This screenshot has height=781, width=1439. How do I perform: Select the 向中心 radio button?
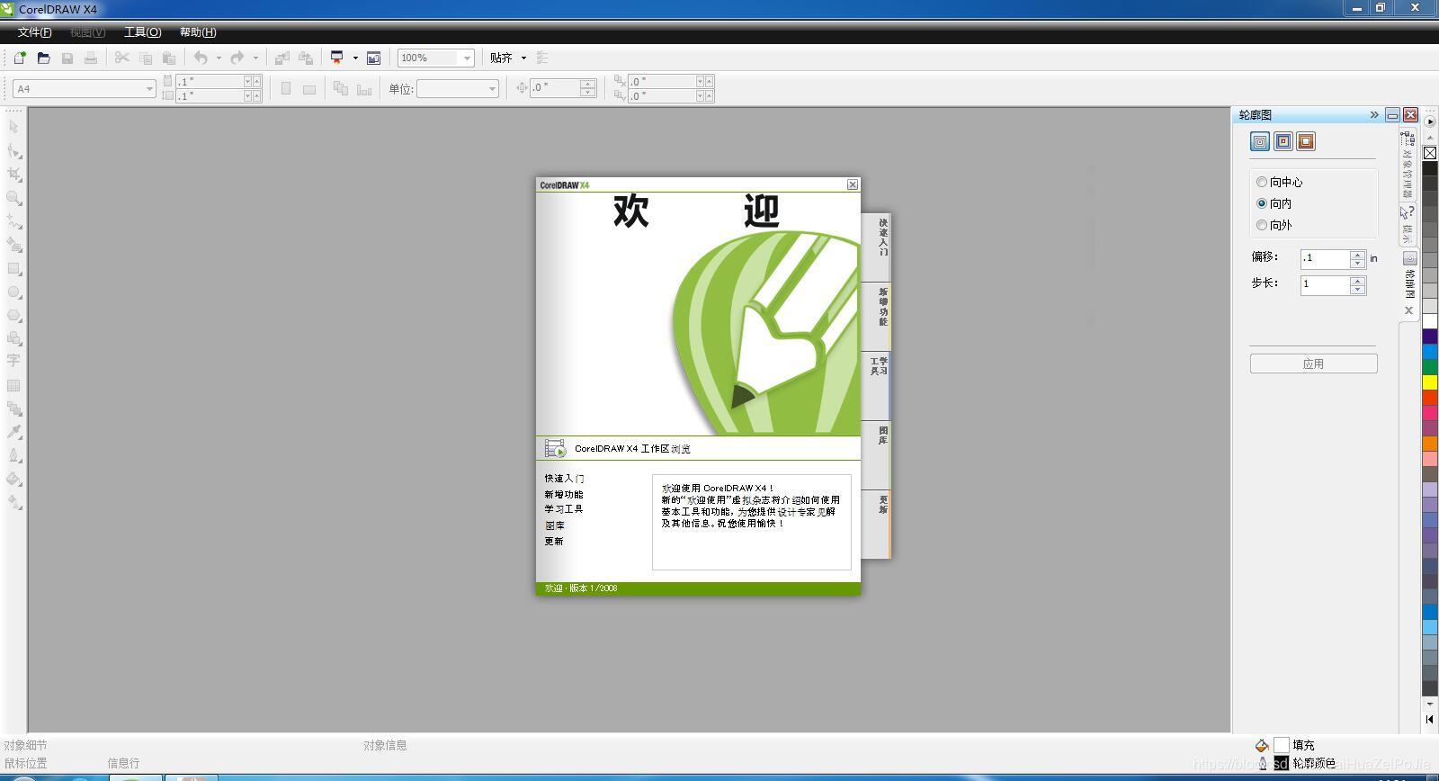[x=1262, y=182]
